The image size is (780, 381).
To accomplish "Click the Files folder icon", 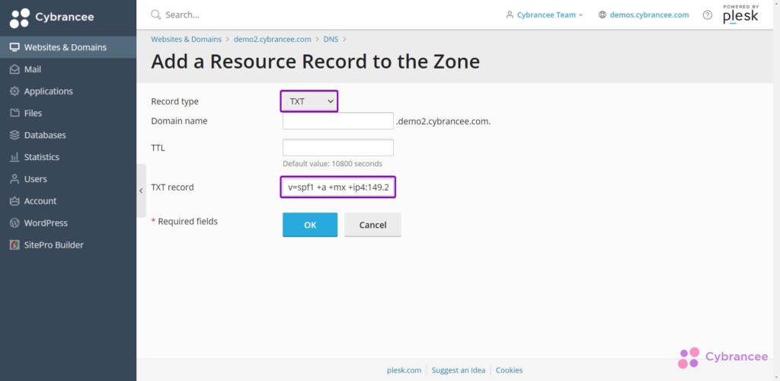I will click(x=14, y=113).
